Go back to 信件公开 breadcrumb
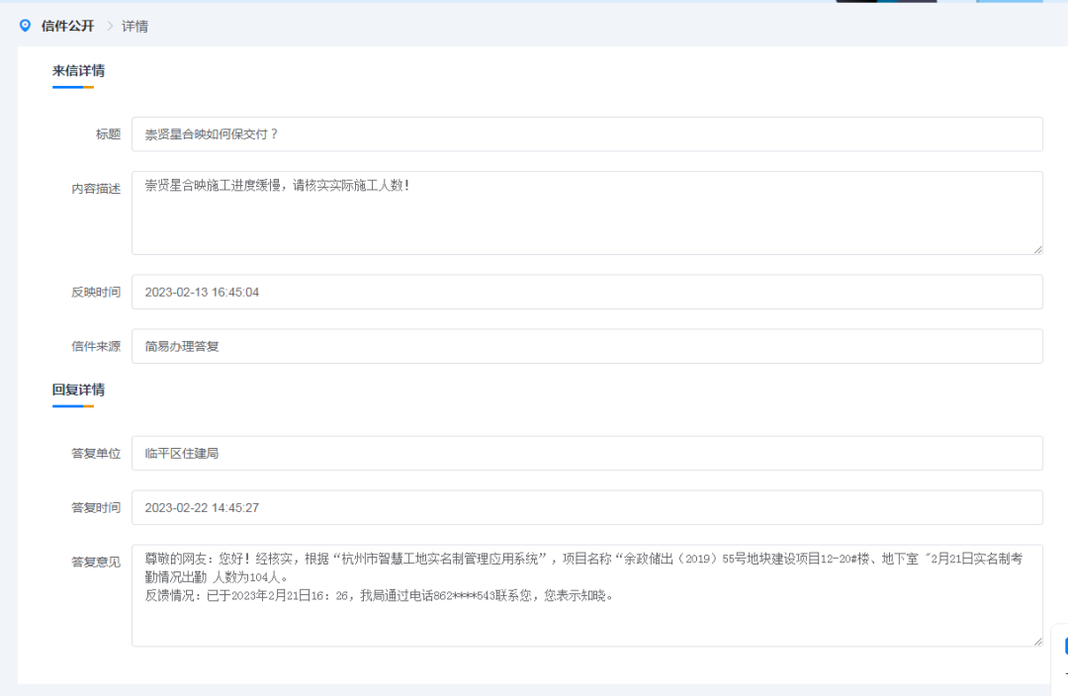1068x696 pixels. click(67, 26)
